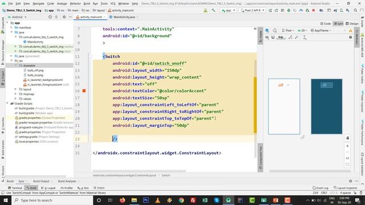Switch editor to Design view
365x205 pixels.
click(352, 24)
